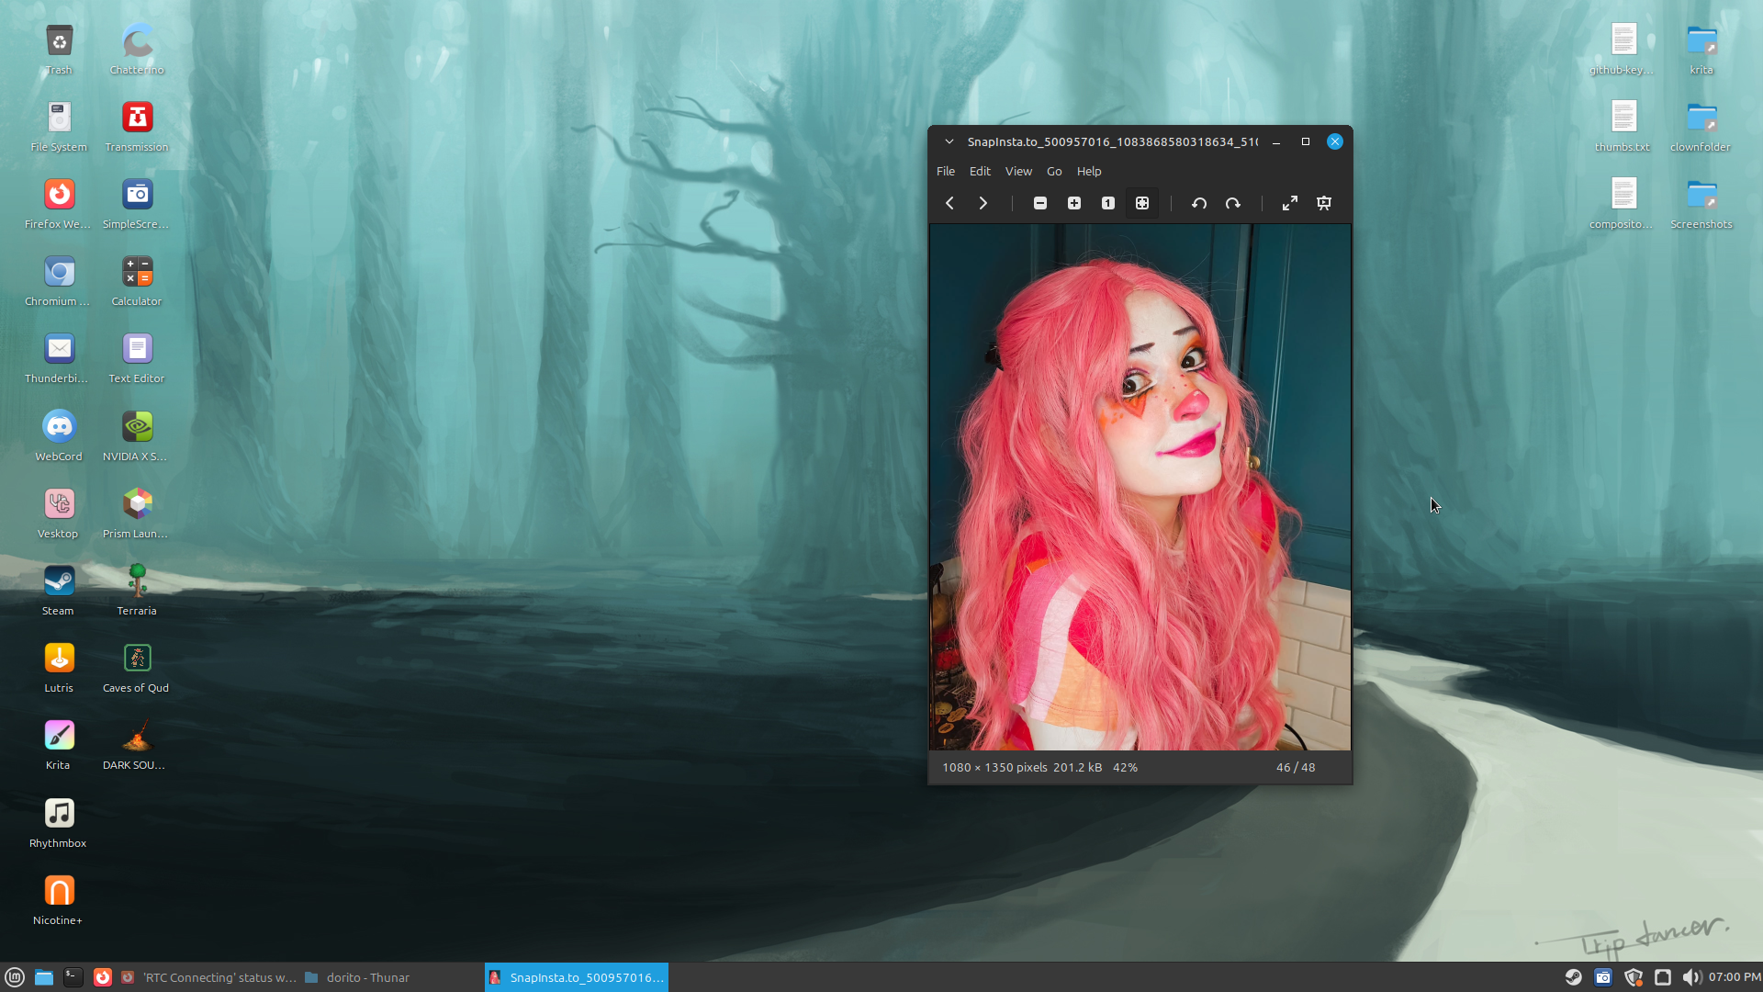The height and width of the screenshot is (992, 1763).
Task: Select Screenshots folder on desktop
Action: click(1701, 204)
